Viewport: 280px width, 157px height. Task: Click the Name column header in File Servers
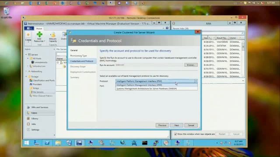(61, 58)
